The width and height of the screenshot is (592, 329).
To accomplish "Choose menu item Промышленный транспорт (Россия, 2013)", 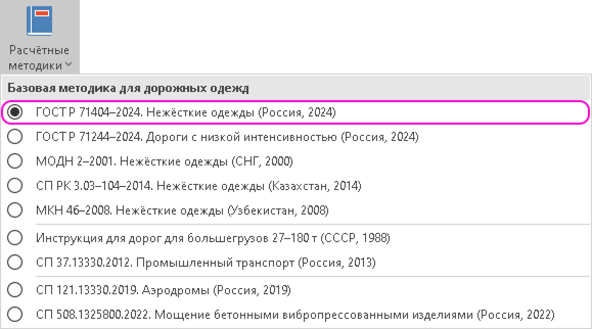I will pos(295,262).
